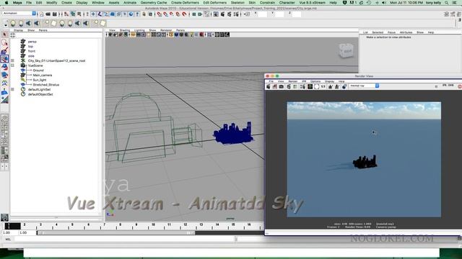462x259 pixels.
Task: Expand City_Sky_01 scene root node
Action: point(13,60)
